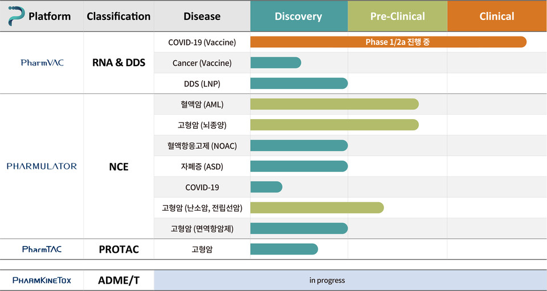The height and width of the screenshot is (291, 547).
Task: Click the 고형암 (면역항암제) disease label
Action: coord(202,228)
